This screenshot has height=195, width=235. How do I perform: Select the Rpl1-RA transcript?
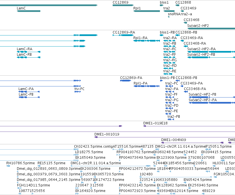point(147,41)
